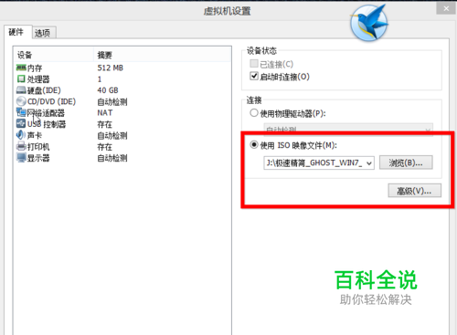Toggle the 已连接(C) checkbox
Image resolution: width=457 pixels, height=335 pixels.
point(254,63)
